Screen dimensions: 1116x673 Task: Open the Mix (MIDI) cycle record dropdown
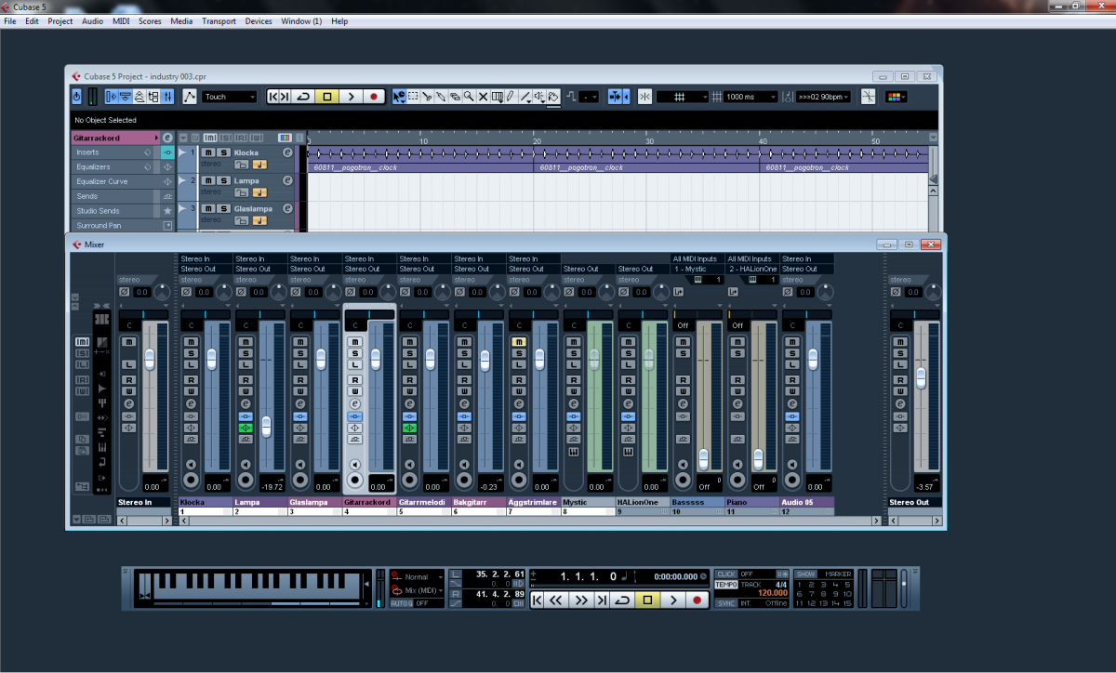coord(421,590)
